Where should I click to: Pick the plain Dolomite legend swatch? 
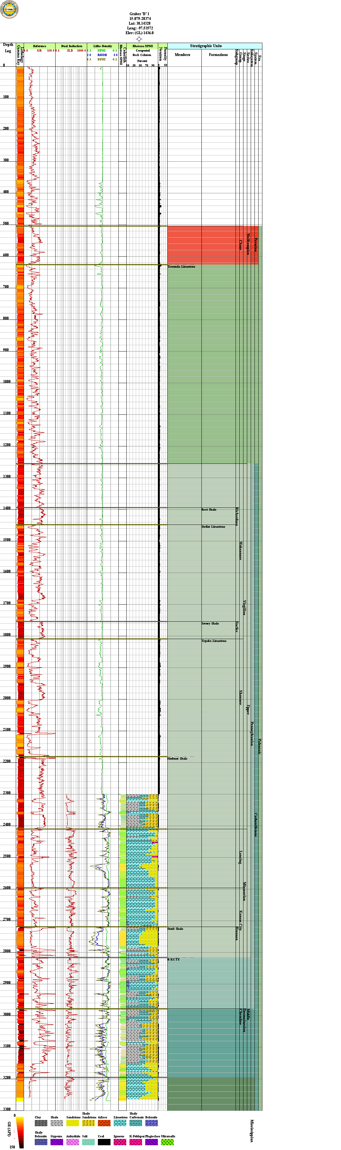151,1123
